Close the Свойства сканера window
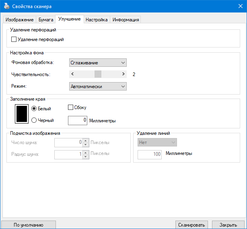Image resolution: width=247 pixels, height=229 pixels. click(x=241, y=6)
